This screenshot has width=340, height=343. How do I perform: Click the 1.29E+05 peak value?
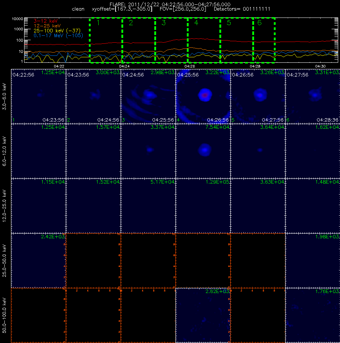[x=217, y=182]
